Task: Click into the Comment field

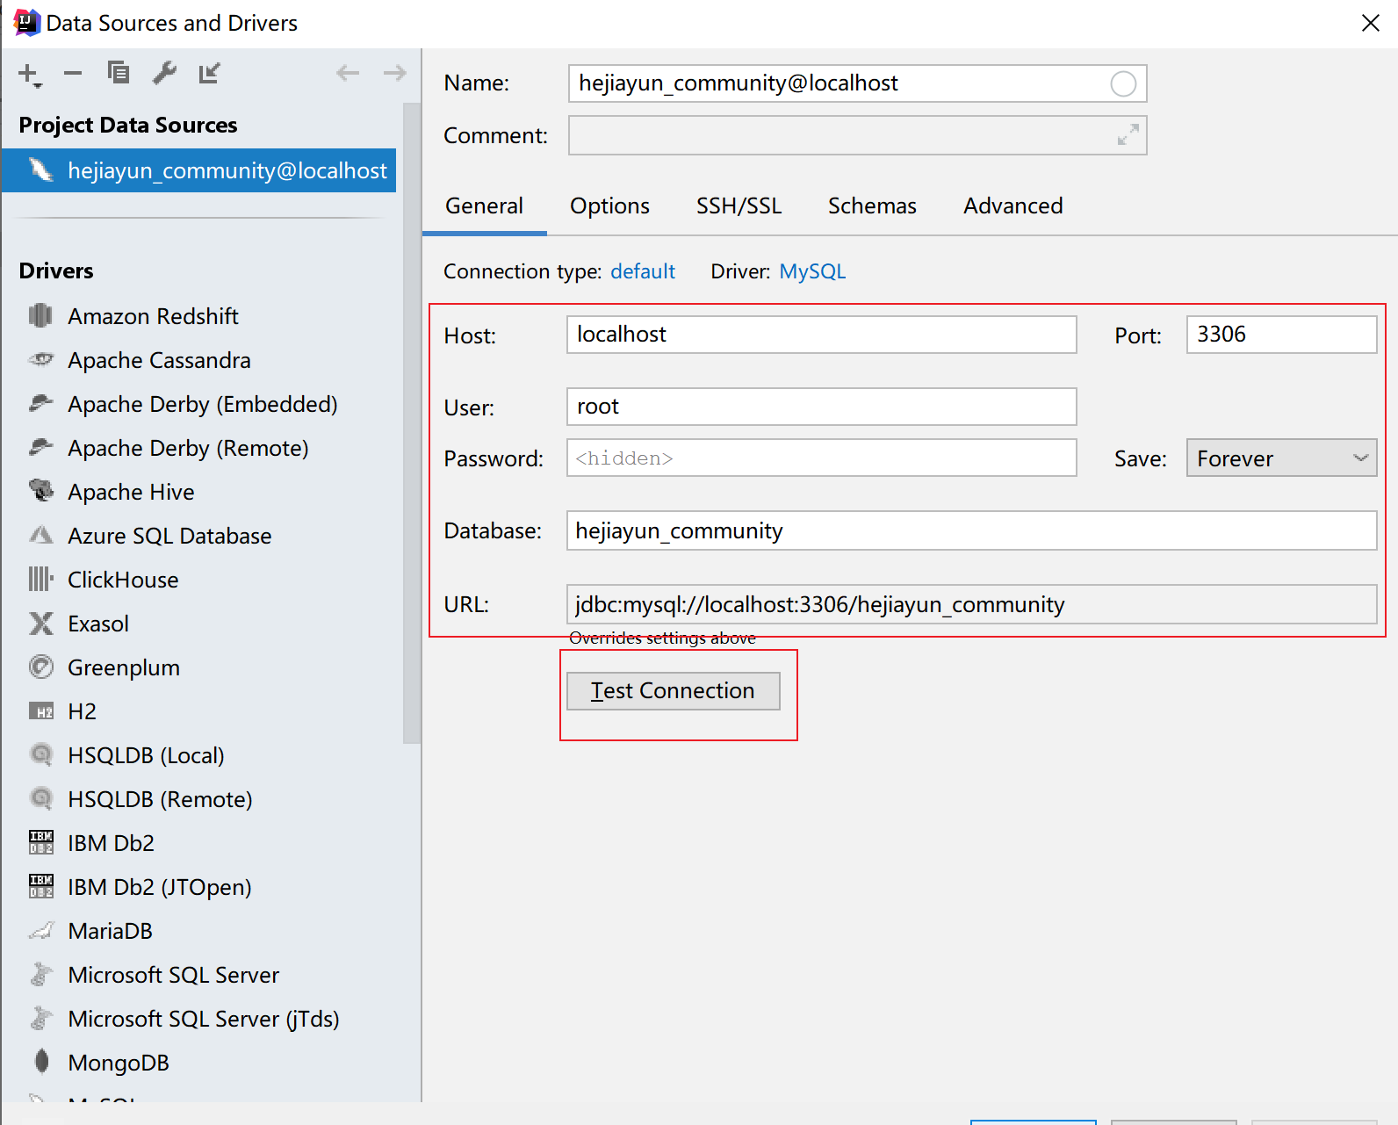Action: click(x=857, y=135)
